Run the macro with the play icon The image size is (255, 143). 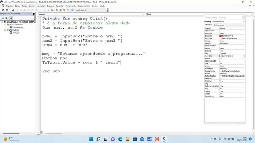pyautogui.click(x=41, y=10)
